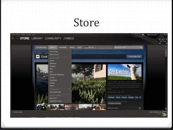Collapse the Games dropdown in store navbar

click(53, 47)
